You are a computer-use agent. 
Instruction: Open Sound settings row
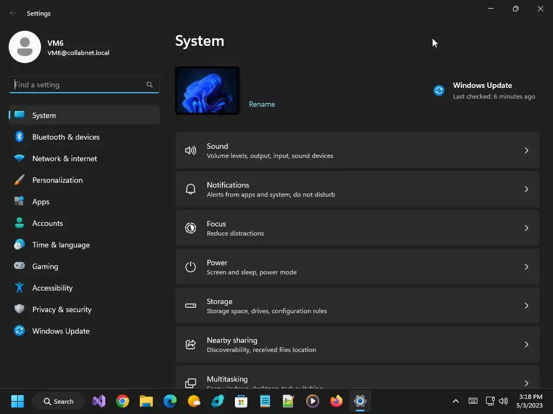[x=358, y=150]
